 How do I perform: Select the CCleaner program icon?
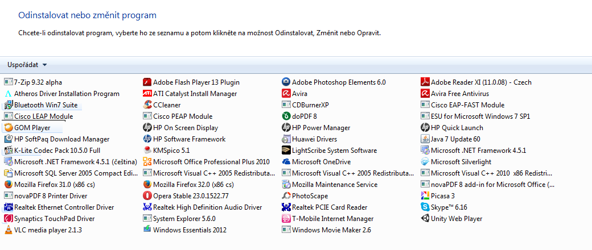click(147, 105)
